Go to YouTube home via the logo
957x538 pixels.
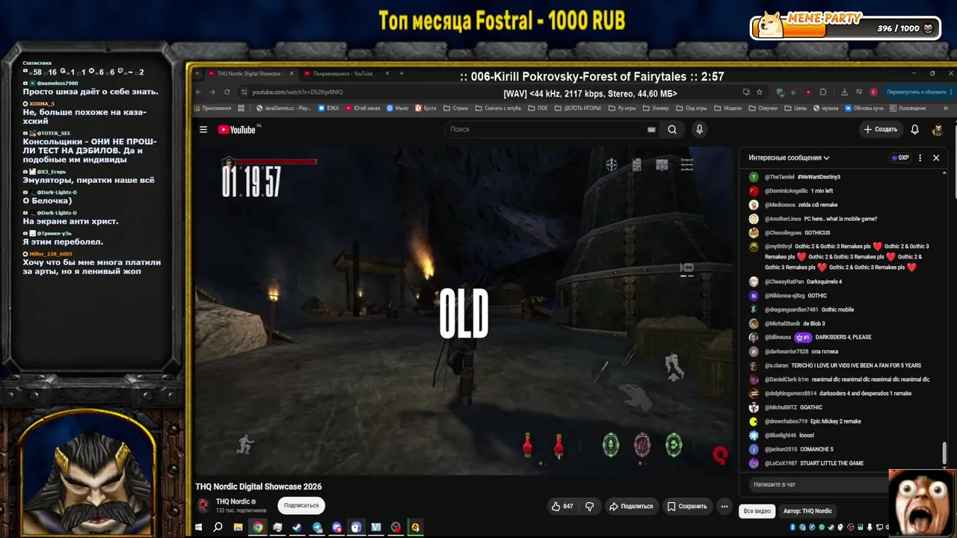tap(237, 129)
